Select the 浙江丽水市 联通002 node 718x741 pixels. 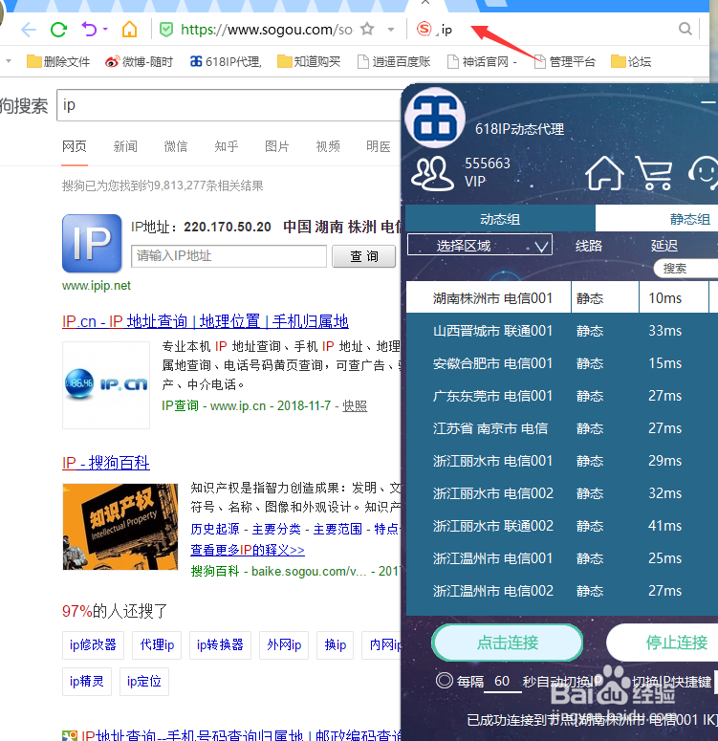(x=562, y=526)
